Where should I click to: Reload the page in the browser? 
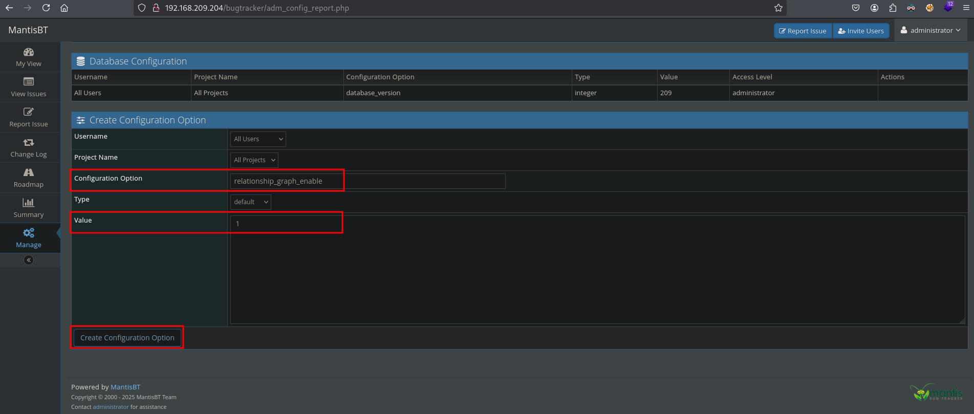(x=46, y=8)
